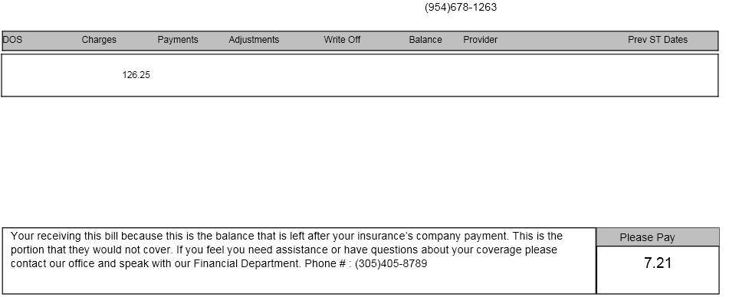Select the Please Pay label
The image size is (739, 297).
point(647,238)
